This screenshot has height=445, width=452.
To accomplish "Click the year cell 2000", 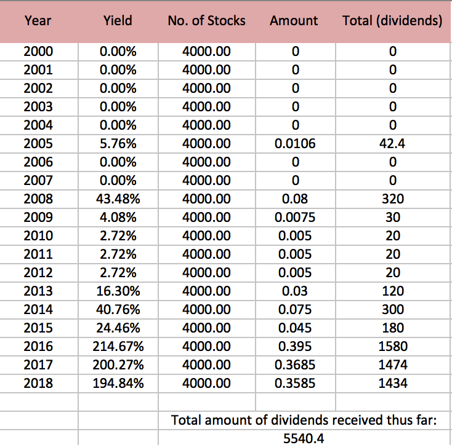I will tap(38, 52).
